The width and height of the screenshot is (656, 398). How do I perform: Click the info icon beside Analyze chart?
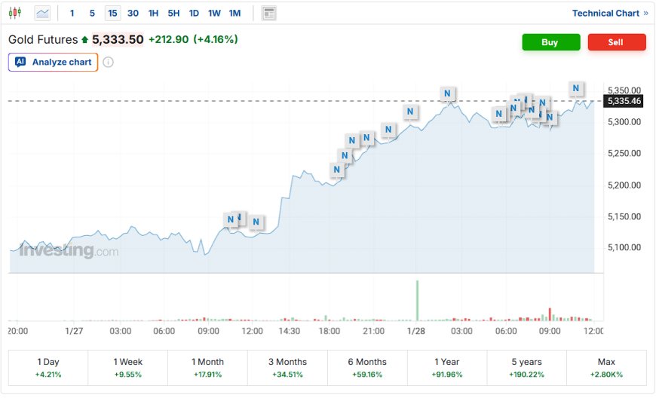click(108, 63)
